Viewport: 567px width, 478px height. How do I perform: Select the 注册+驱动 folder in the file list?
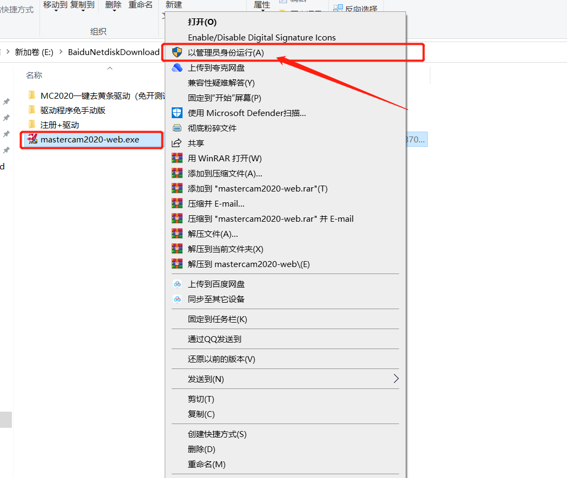[x=59, y=124]
